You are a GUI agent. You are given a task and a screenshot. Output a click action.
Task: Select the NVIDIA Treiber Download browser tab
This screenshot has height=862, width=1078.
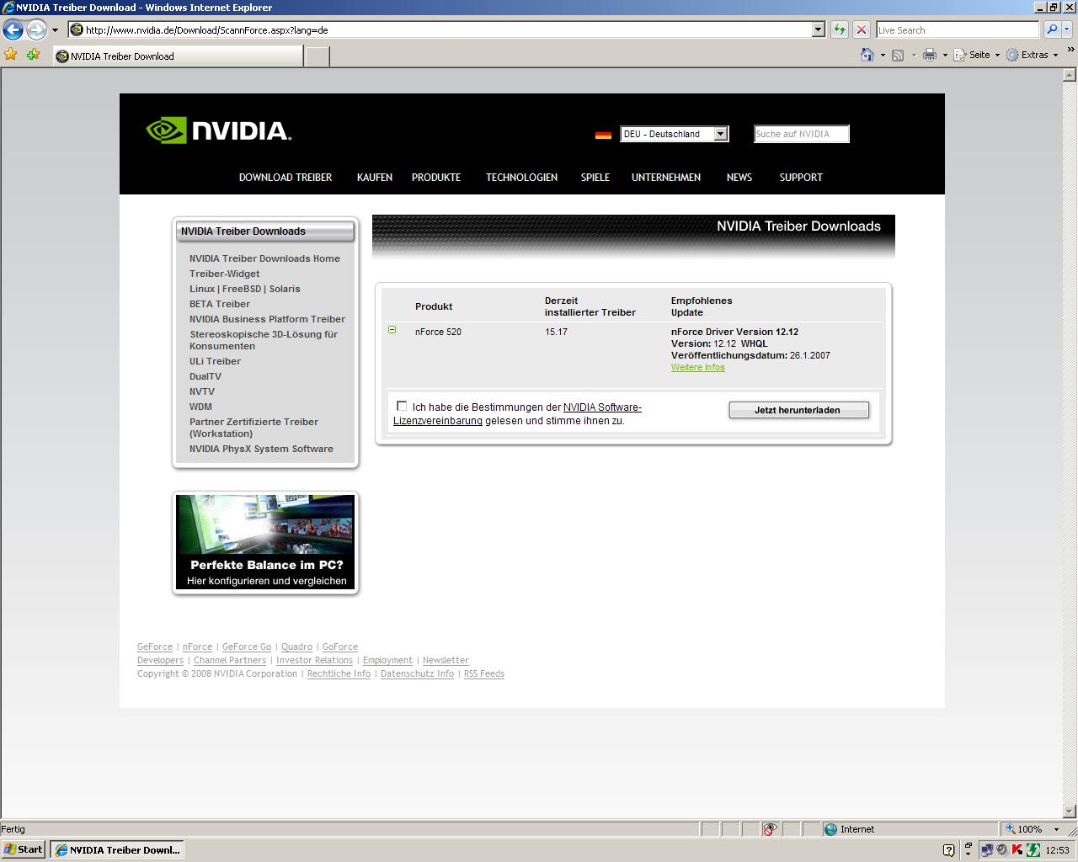(x=178, y=56)
